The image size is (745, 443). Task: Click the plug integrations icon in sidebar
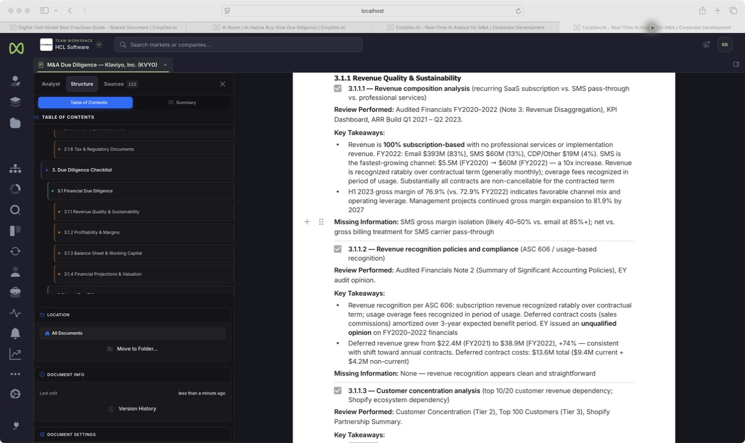16,426
